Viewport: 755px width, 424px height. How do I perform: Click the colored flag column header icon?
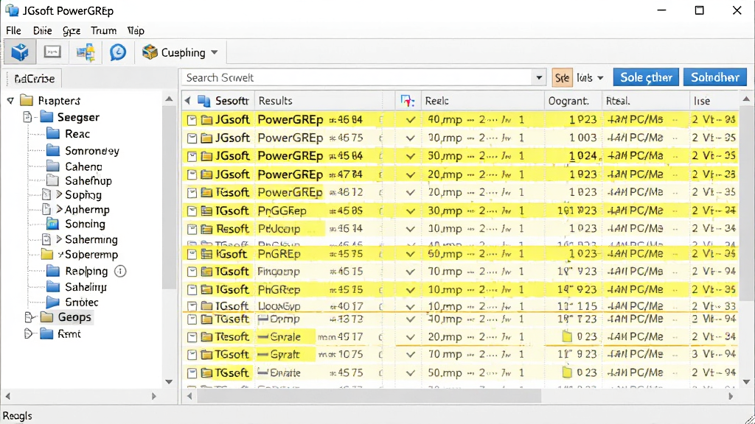pyautogui.click(x=407, y=100)
